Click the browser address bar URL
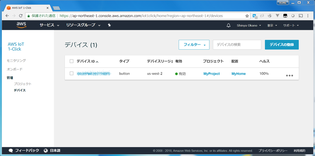The width and height of the screenshot is (315, 156). point(141,16)
